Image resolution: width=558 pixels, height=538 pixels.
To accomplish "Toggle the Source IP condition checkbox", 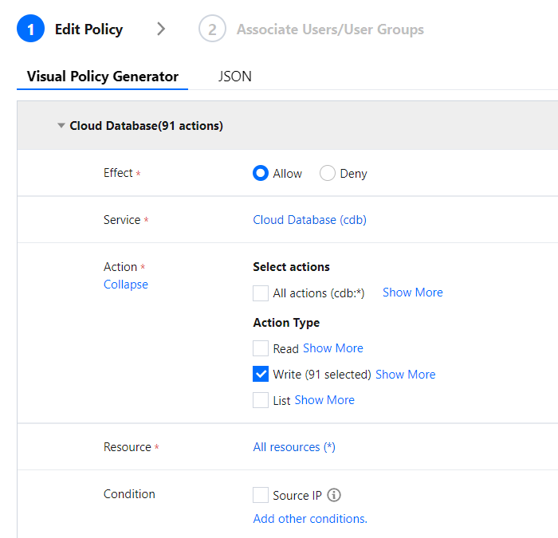I will [261, 495].
